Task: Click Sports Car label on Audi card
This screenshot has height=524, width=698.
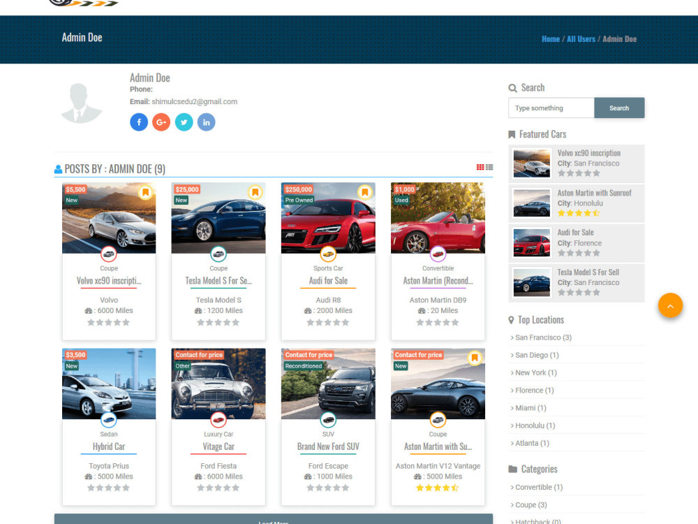Action: point(328,268)
